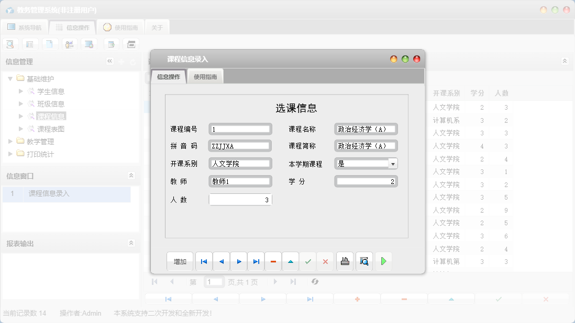575x323 pixels.
Task: Select the search/zoom toolbar icon
Action: 10,44
